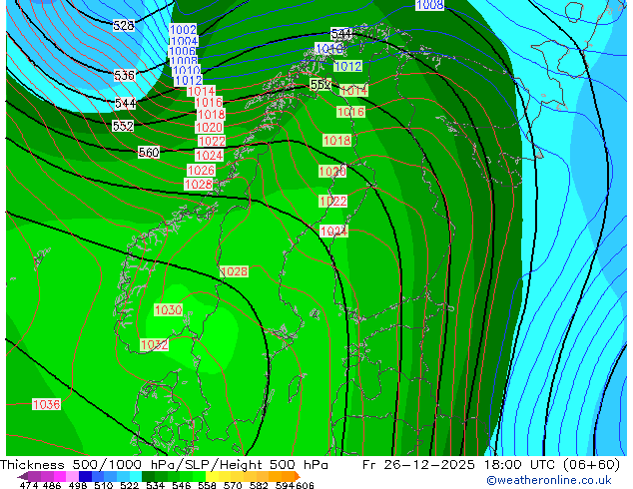Click the 560 height contour label
Image resolution: width=633 pixels, height=489 pixels.
click(149, 153)
